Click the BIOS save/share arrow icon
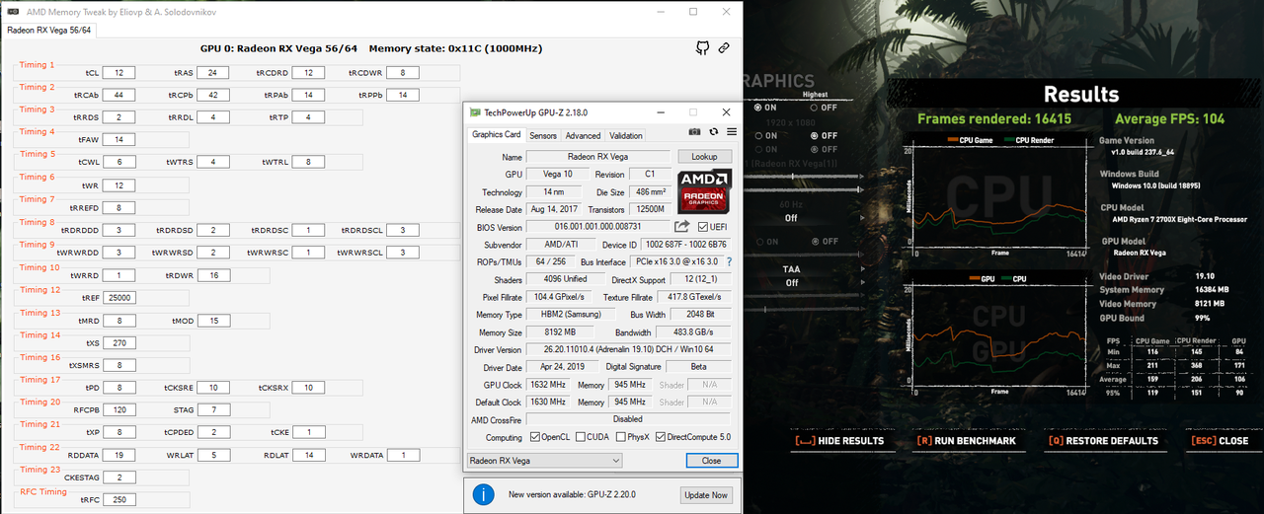 point(681,227)
